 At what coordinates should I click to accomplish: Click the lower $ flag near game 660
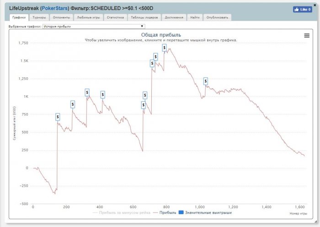(x=143, y=105)
